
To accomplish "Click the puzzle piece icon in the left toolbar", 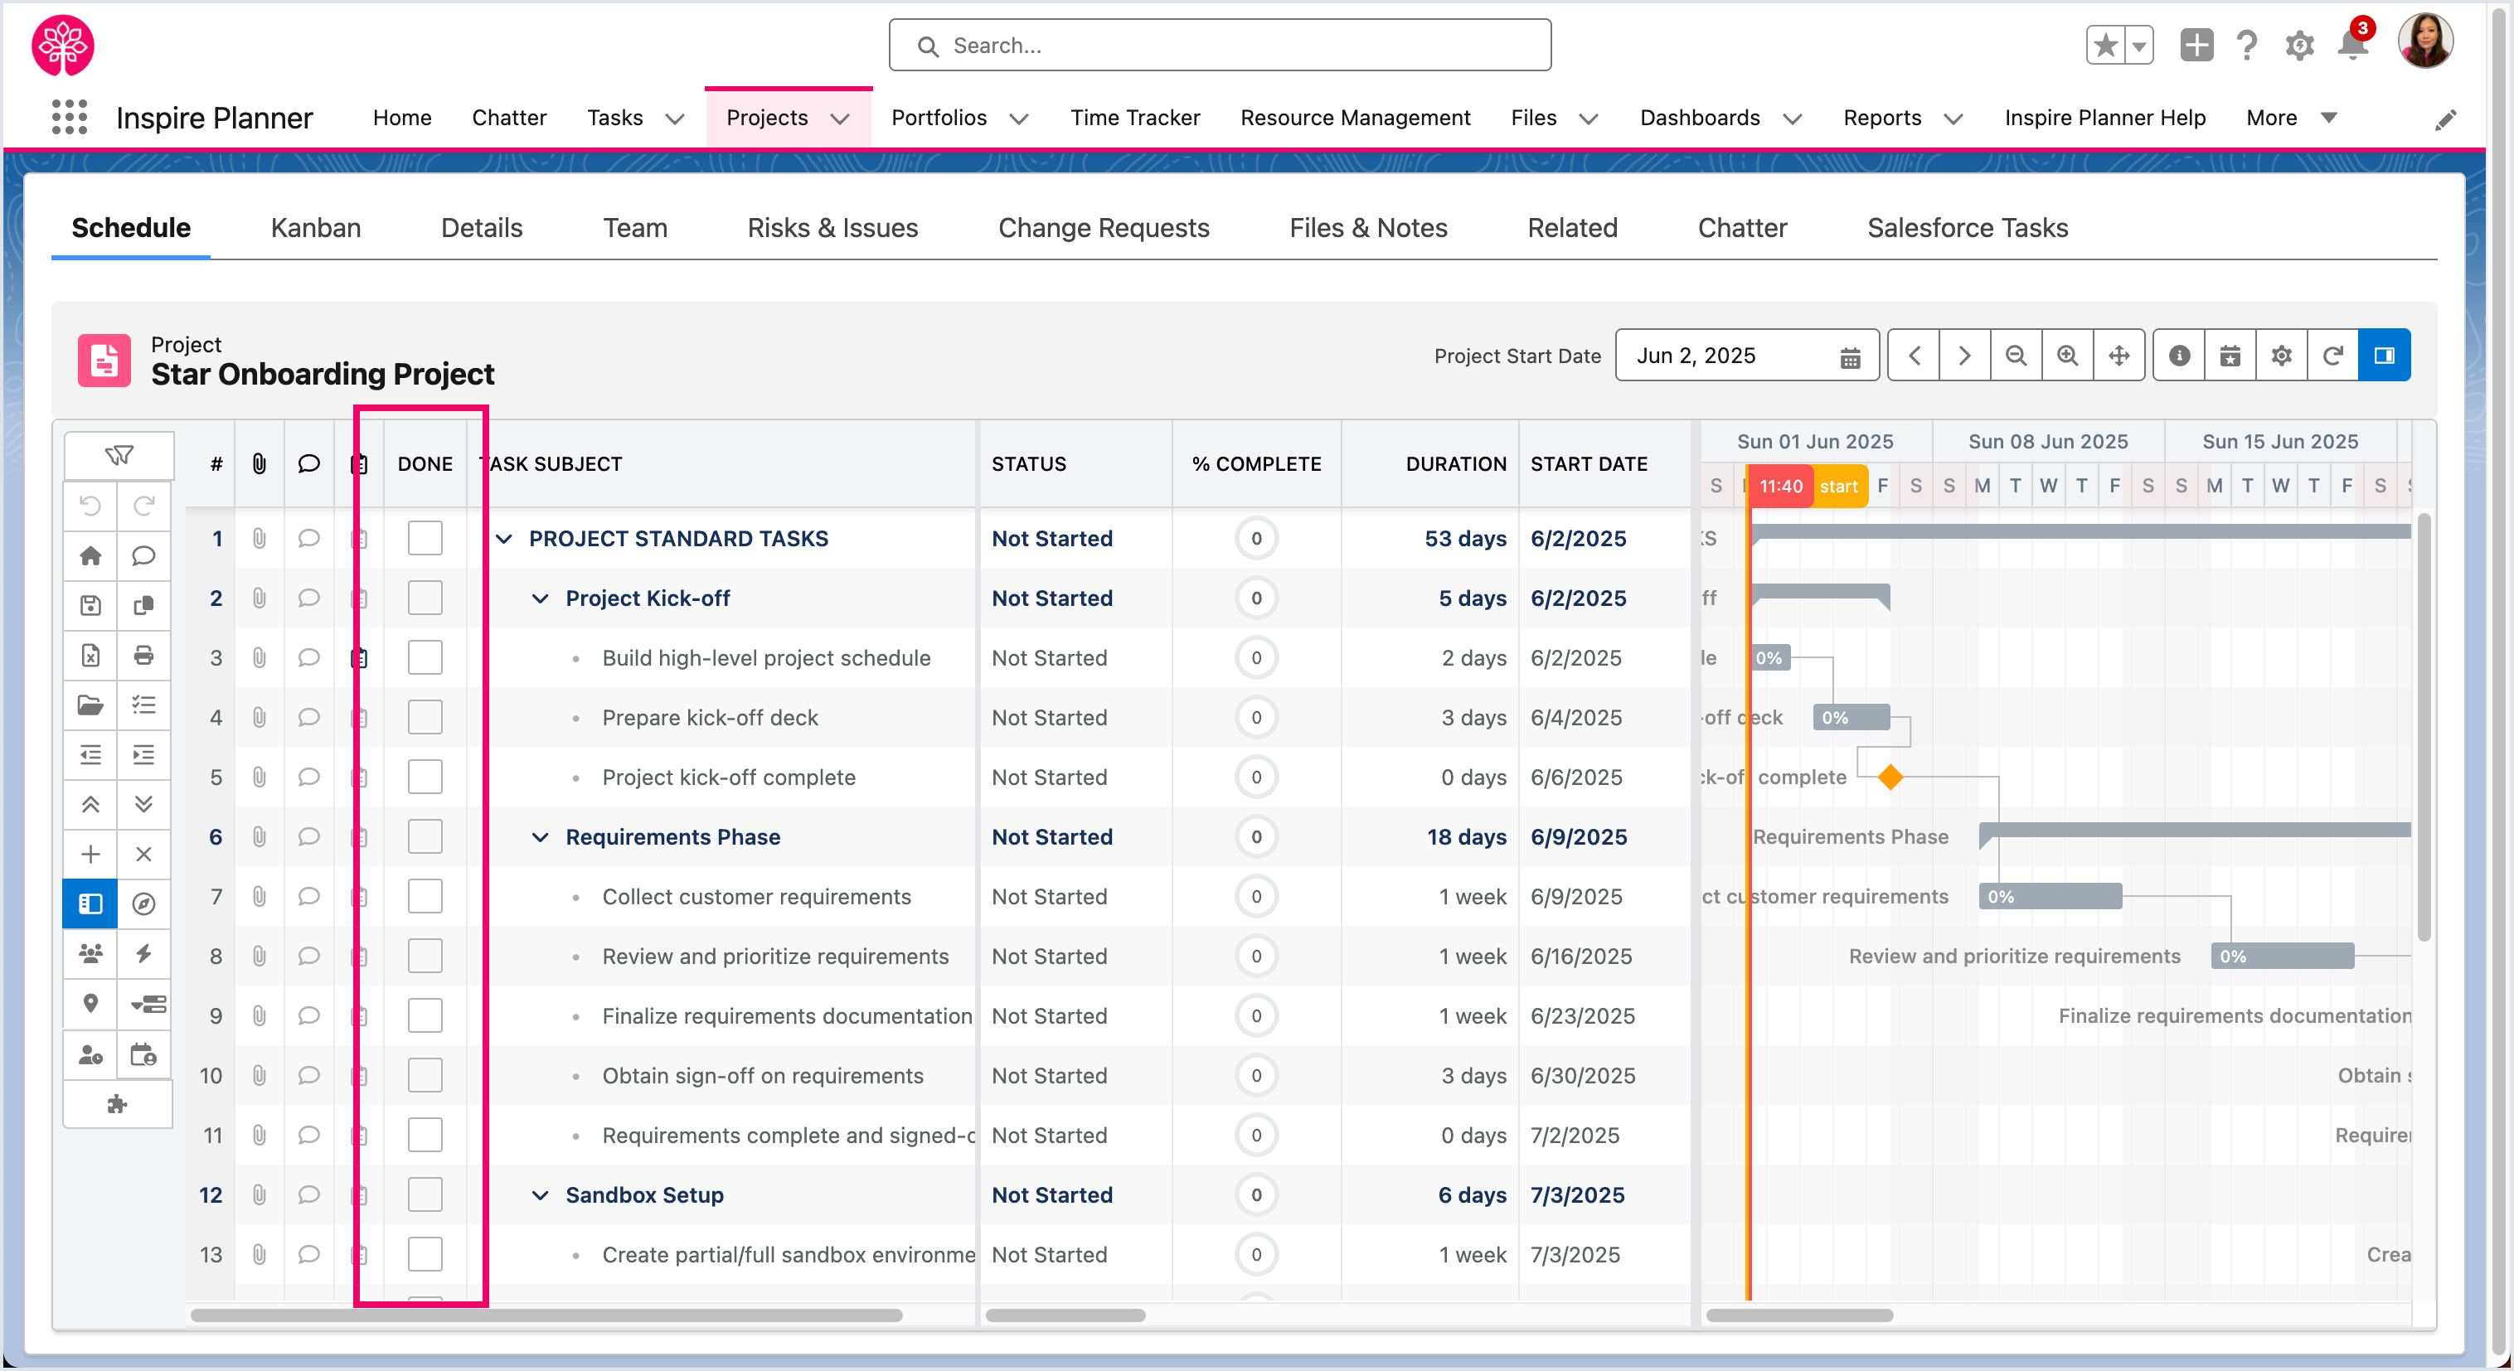I will (x=117, y=1103).
